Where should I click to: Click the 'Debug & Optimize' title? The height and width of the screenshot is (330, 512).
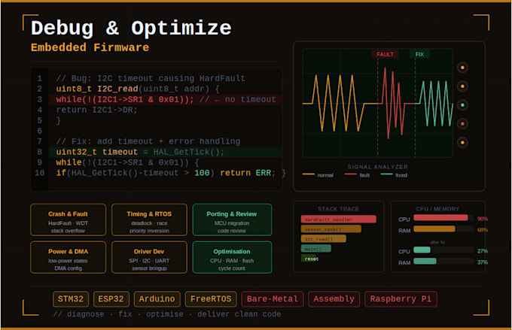(131, 29)
